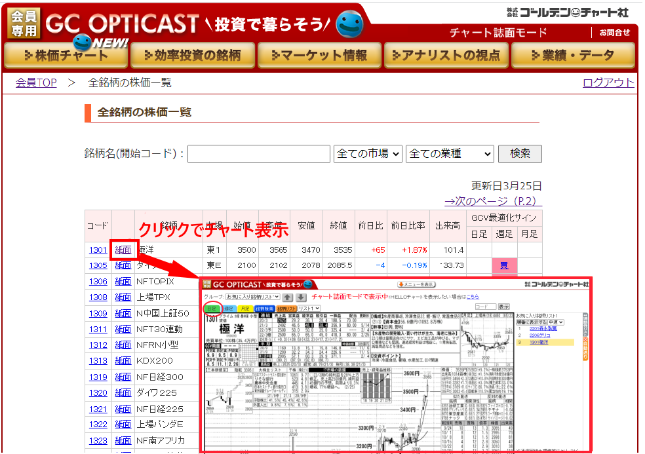Open stock code 1323 link
The image size is (645, 454).
tap(98, 441)
